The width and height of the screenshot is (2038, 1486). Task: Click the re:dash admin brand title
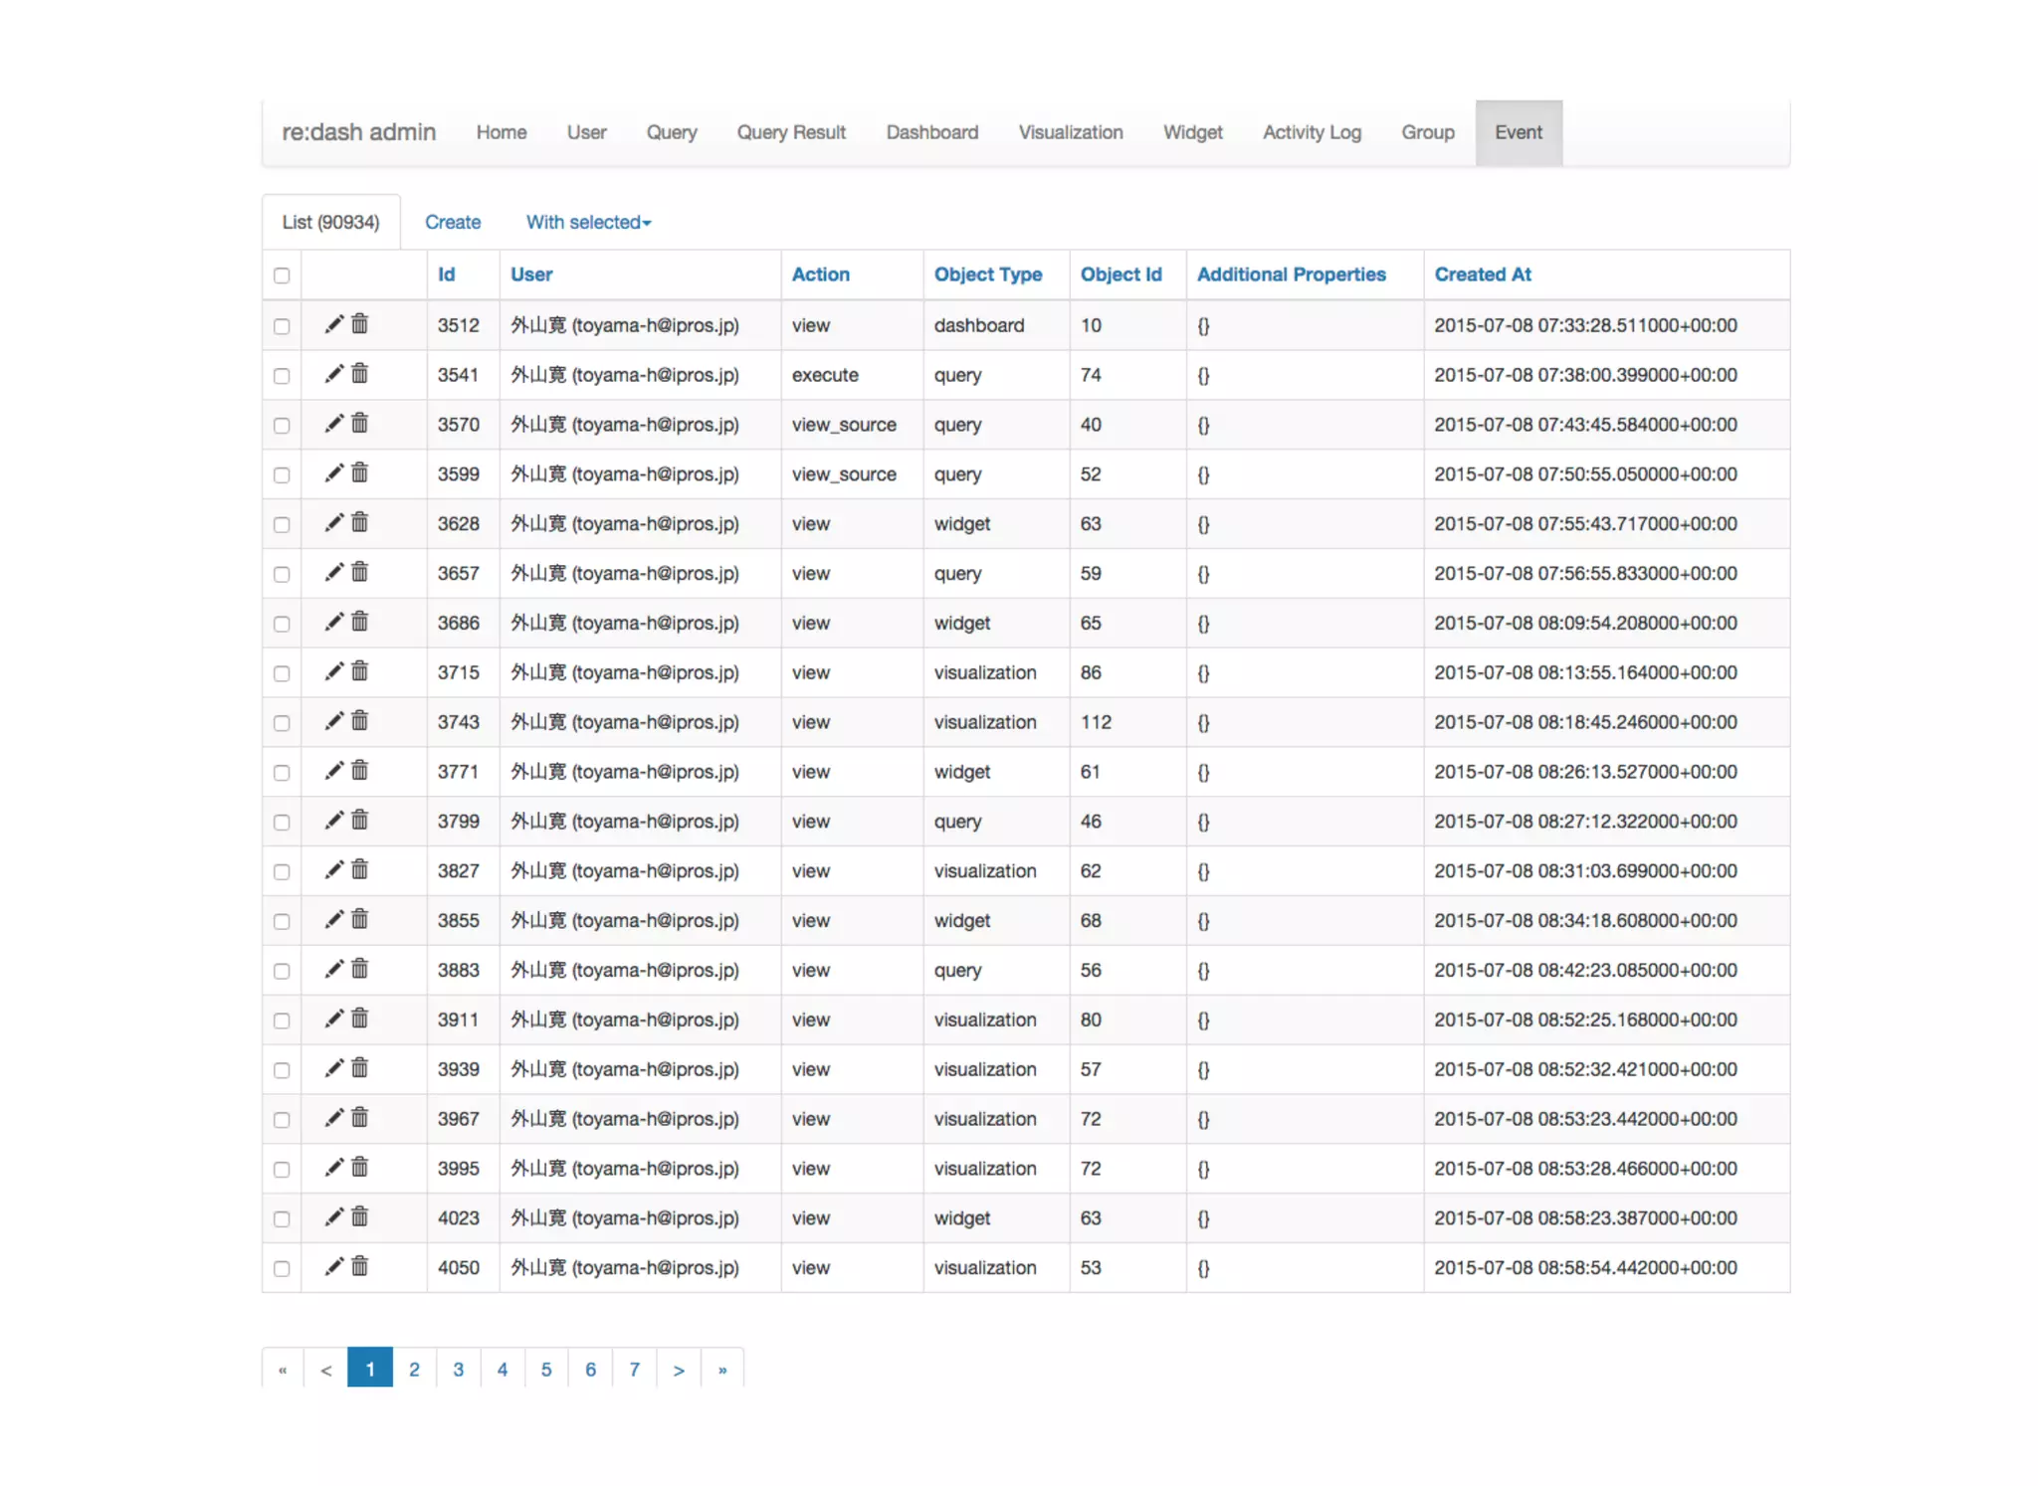pyautogui.click(x=358, y=132)
